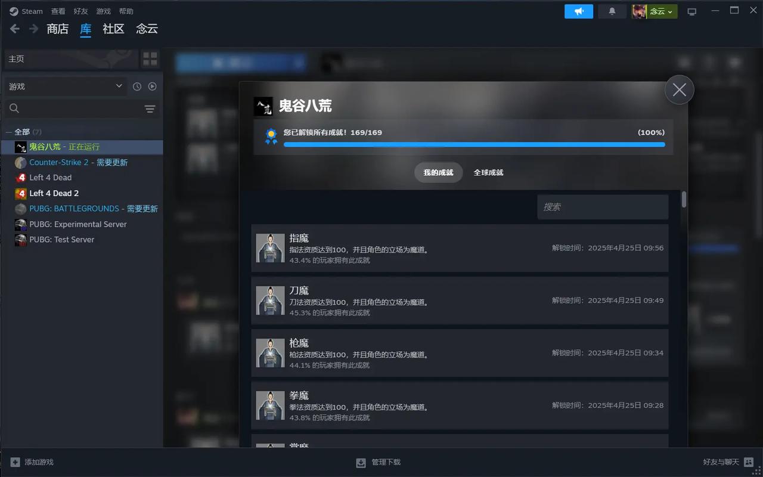Open the 游戏 menu

click(104, 11)
